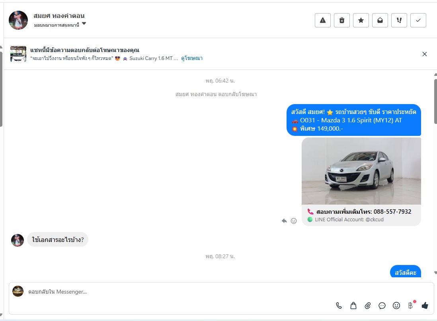This screenshot has height=321, width=437.
Task: Mark conversation as unread with envelope icon
Action: point(380,20)
